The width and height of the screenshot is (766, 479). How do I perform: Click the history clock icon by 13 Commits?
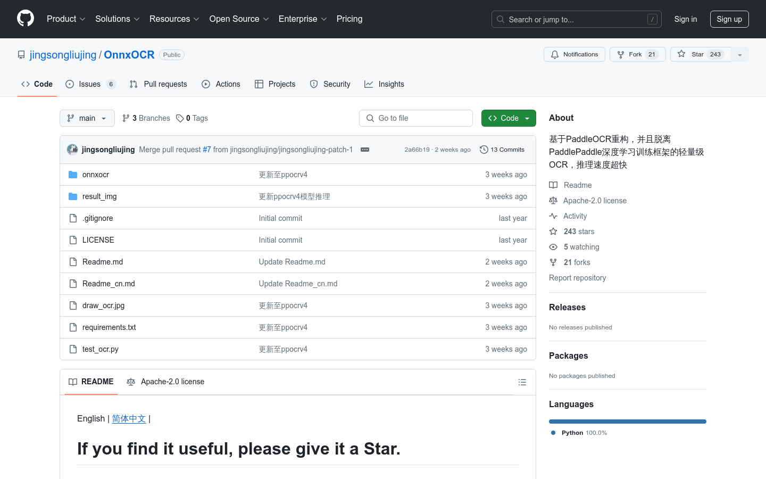tap(484, 150)
